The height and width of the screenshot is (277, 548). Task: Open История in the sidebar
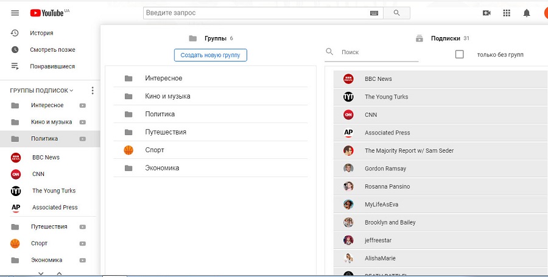point(41,33)
